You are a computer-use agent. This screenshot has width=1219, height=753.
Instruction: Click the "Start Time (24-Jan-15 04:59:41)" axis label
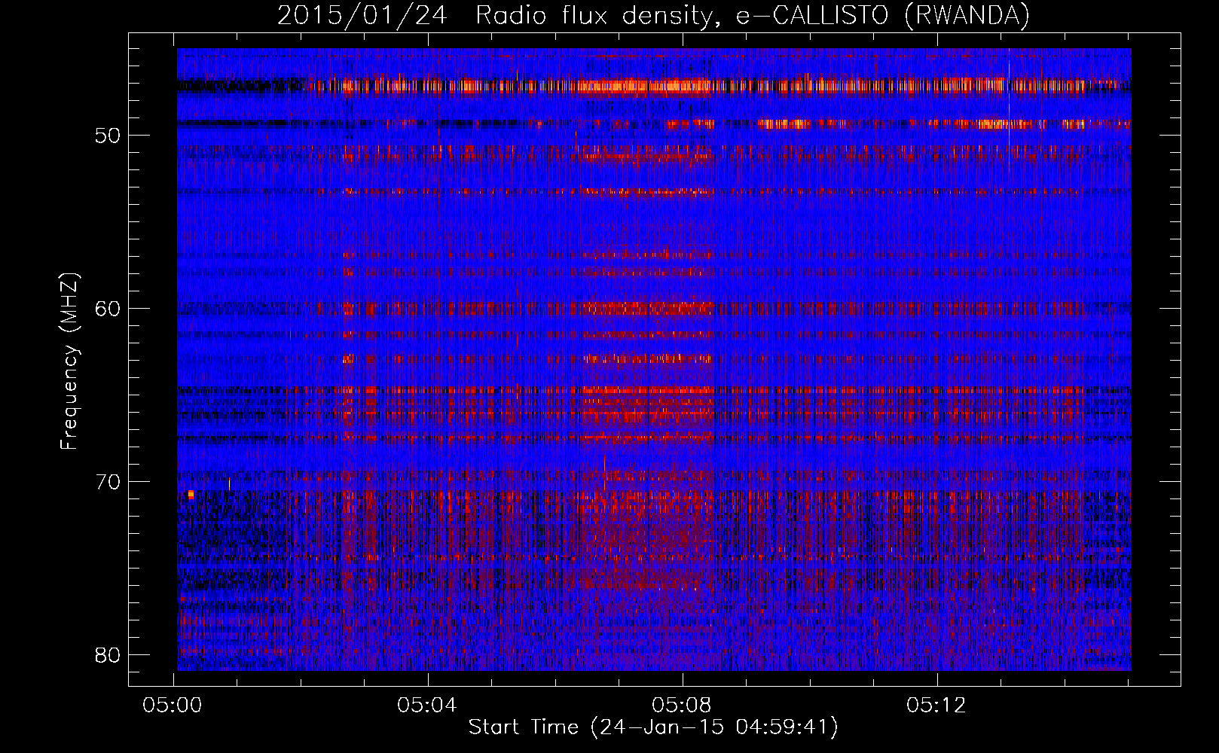[653, 727]
